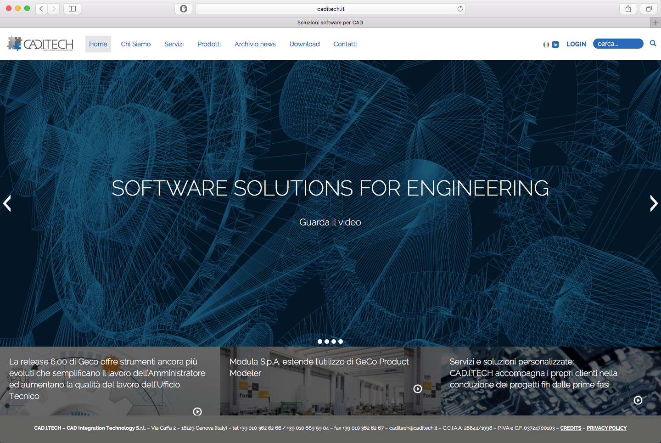Show all tabs overview icon
This screenshot has width=661, height=443.
pos(649,9)
